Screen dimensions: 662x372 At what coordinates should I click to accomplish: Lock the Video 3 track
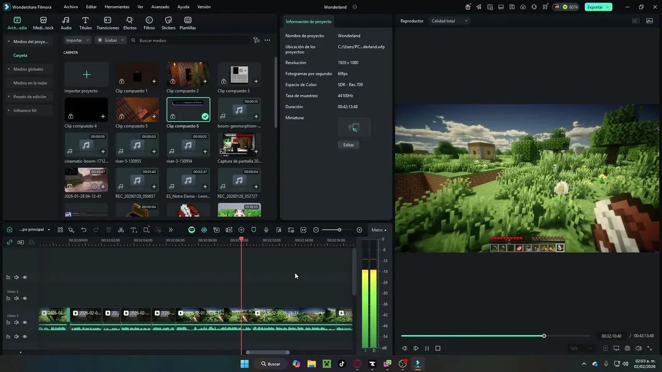click(8, 322)
